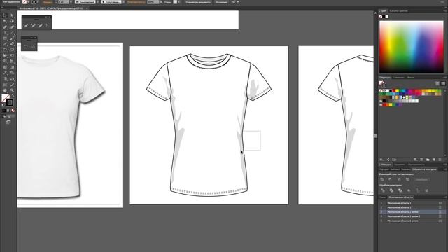Screen dimensions: 448x252
Task: Open Swatches panel flyout menu
Action: pyautogui.click(x=445, y=78)
